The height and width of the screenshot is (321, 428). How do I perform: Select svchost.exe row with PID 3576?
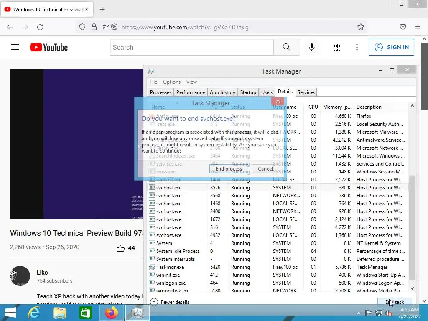(x=278, y=188)
